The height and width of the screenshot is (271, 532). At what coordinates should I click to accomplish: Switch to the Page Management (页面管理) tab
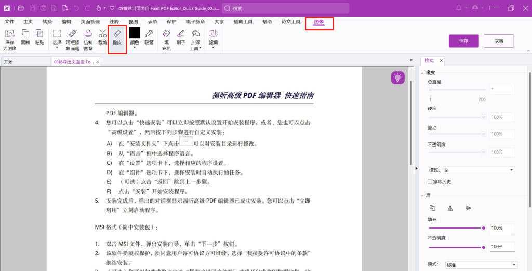coord(90,22)
